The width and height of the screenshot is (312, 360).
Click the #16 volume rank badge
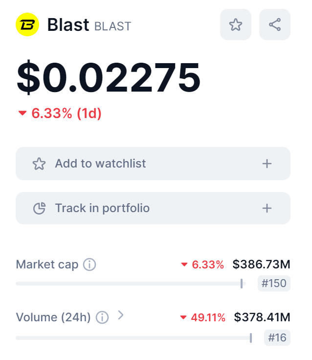point(277,337)
